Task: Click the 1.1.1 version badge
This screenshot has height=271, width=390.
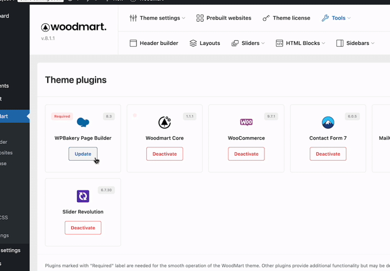Action: (x=190, y=116)
